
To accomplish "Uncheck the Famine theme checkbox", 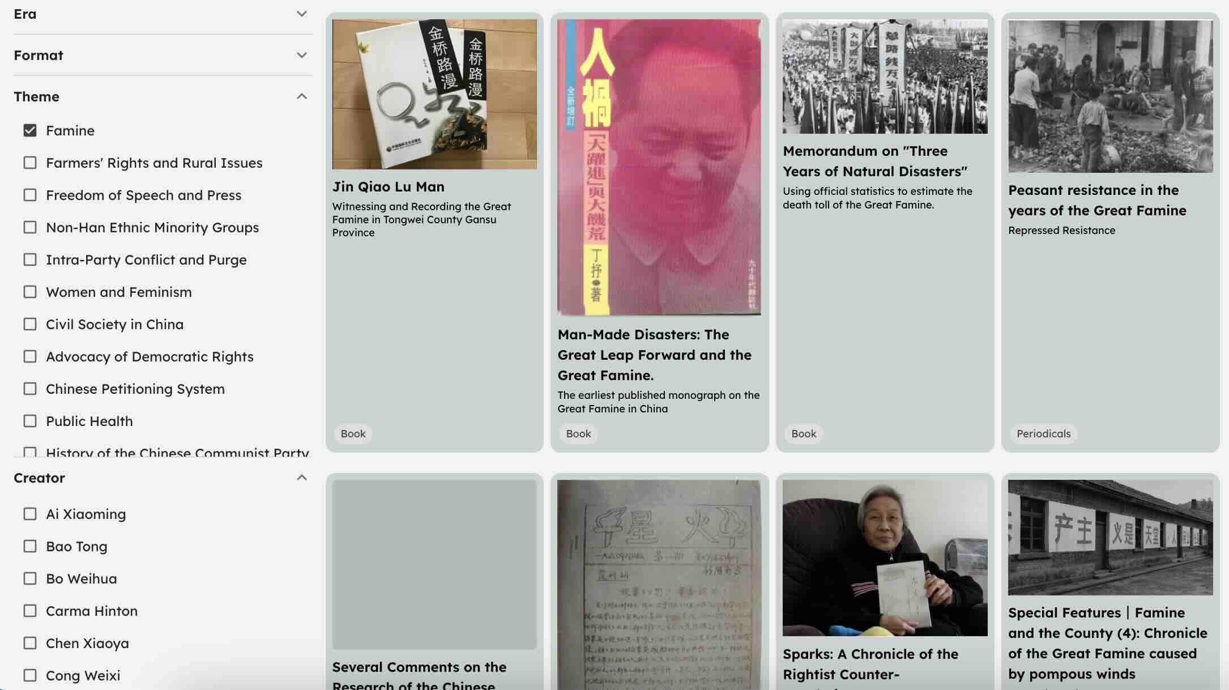I will click(30, 130).
